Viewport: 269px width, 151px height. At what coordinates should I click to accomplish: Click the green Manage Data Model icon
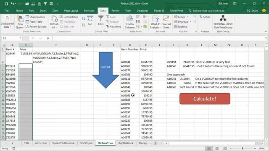[145, 26]
